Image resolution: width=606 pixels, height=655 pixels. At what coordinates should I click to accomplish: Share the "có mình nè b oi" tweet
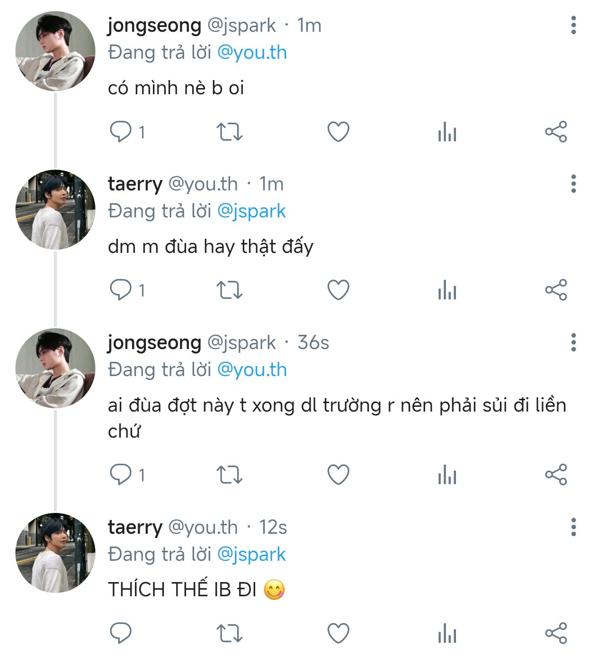(556, 132)
